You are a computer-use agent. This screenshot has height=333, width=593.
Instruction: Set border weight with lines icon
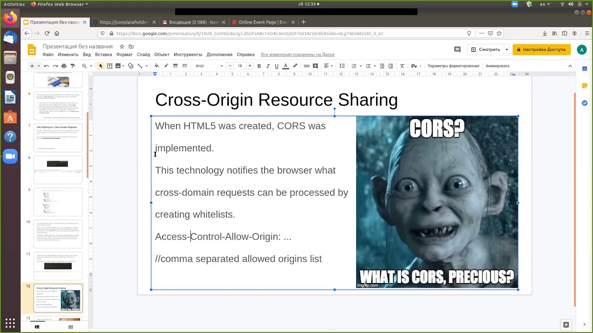pos(175,66)
